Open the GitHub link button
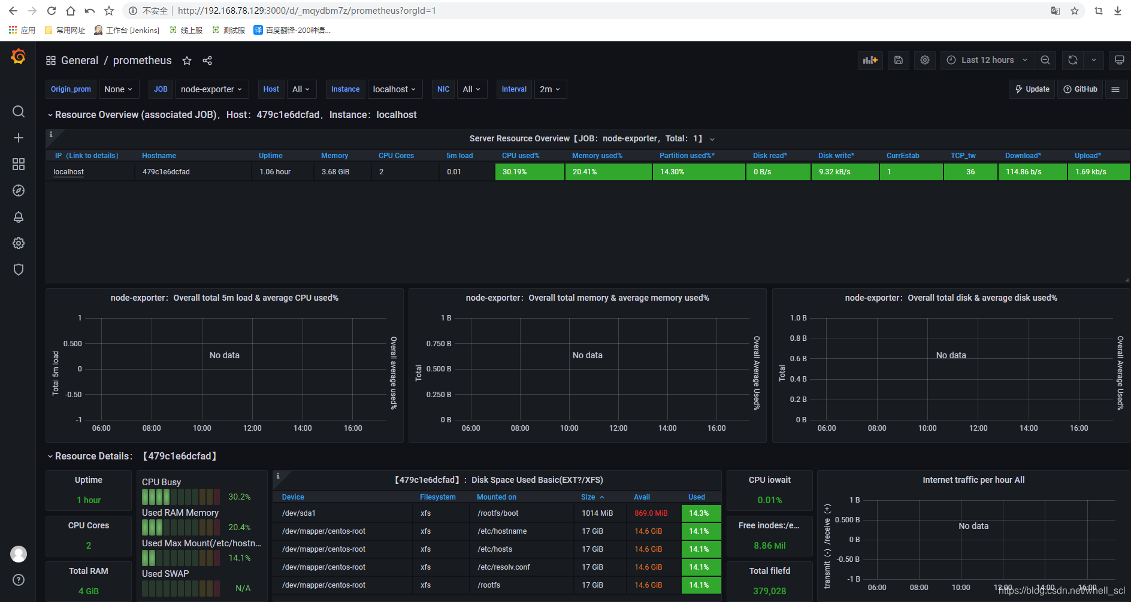The height and width of the screenshot is (602, 1131). 1080,89
